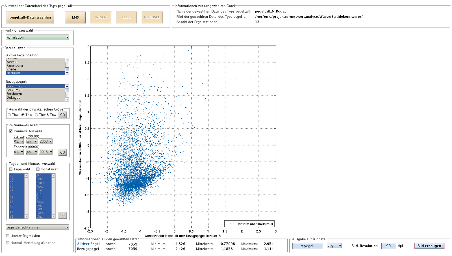Open the Startzeit year 2003 dropdown
452x256 pixels.
[46, 141]
